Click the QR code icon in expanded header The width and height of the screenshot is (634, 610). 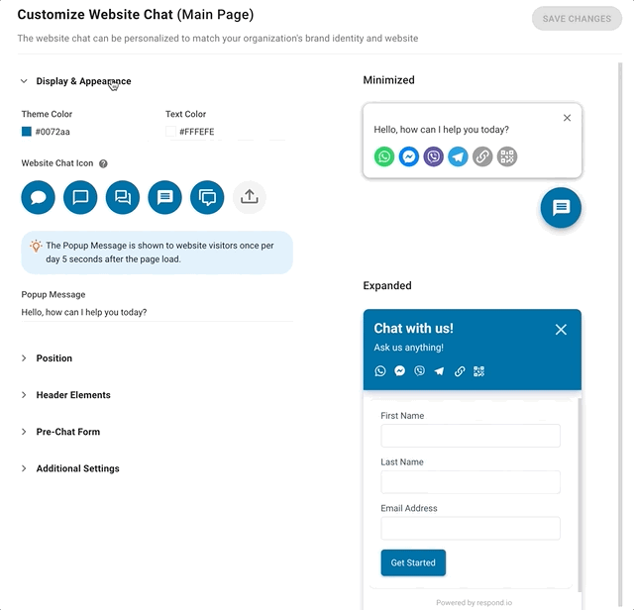478,371
